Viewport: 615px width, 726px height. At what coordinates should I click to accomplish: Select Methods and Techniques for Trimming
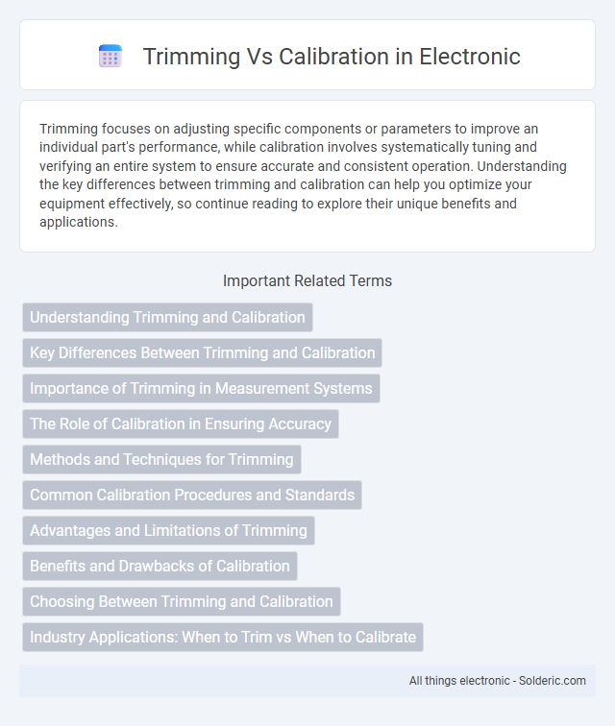coord(161,459)
